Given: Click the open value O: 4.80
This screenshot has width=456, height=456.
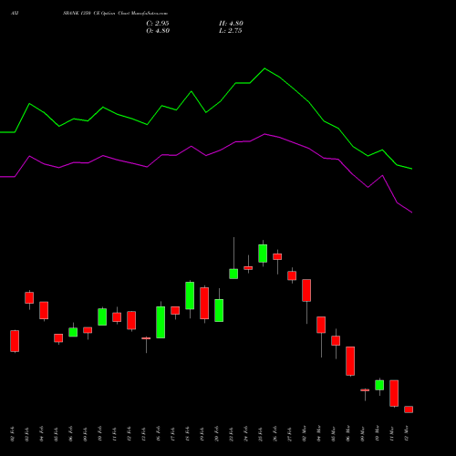Looking at the screenshot, I should [158, 31].
